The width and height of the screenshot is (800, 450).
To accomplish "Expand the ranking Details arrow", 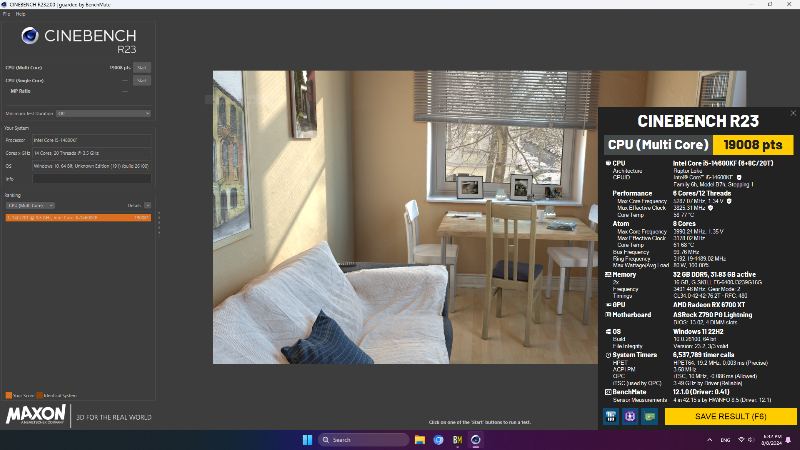I will point(147,206).
